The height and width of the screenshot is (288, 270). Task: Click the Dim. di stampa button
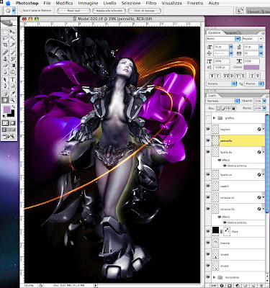(x=145, y=11)
